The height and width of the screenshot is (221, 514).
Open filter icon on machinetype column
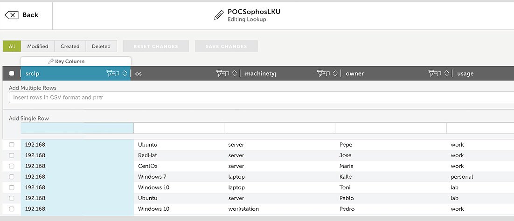324,74
